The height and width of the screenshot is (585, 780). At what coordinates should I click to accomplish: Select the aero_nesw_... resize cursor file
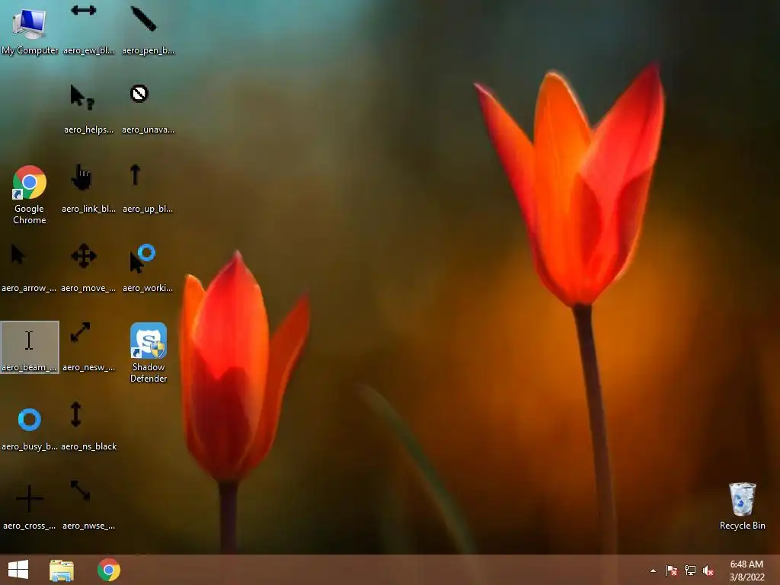tap(88, 347)
